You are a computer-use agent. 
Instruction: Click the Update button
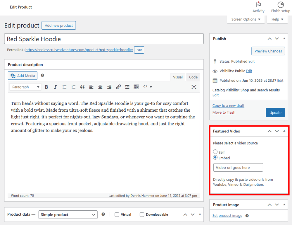tap(275, 112)
